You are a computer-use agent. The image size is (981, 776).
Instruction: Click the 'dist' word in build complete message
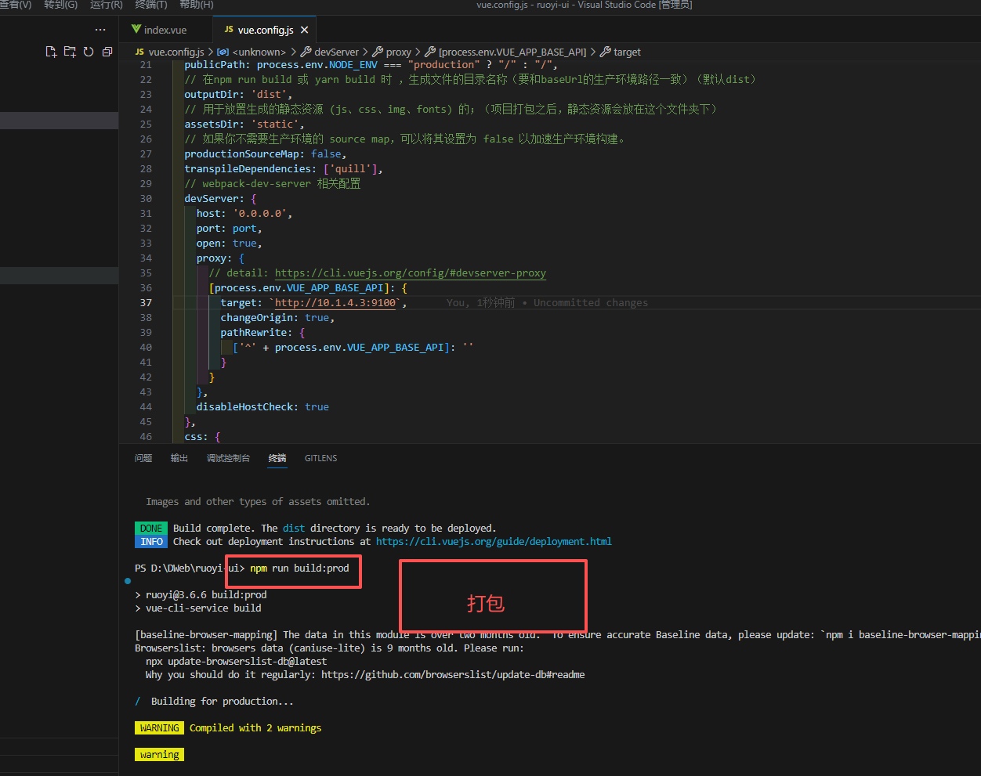pyautogui.click(x=294, y=528)
